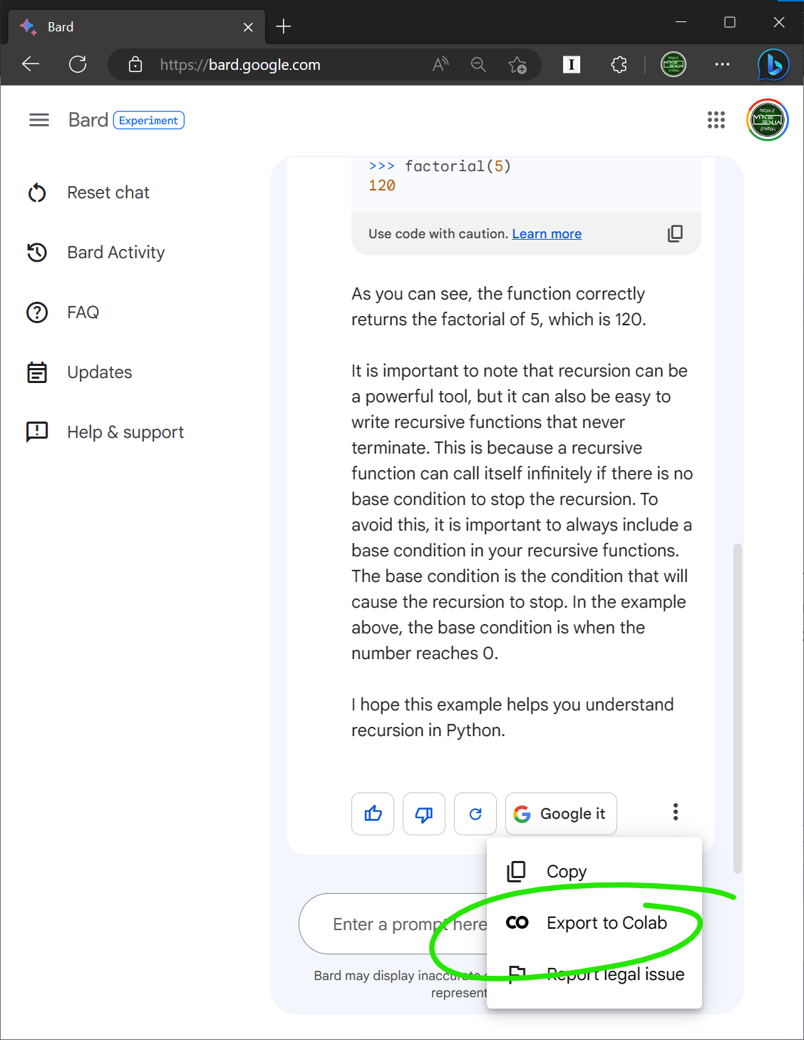Regenerate the response using the refresh icon
The width and height of the screenshot is (804, 1040).
[x=475, y=814]
